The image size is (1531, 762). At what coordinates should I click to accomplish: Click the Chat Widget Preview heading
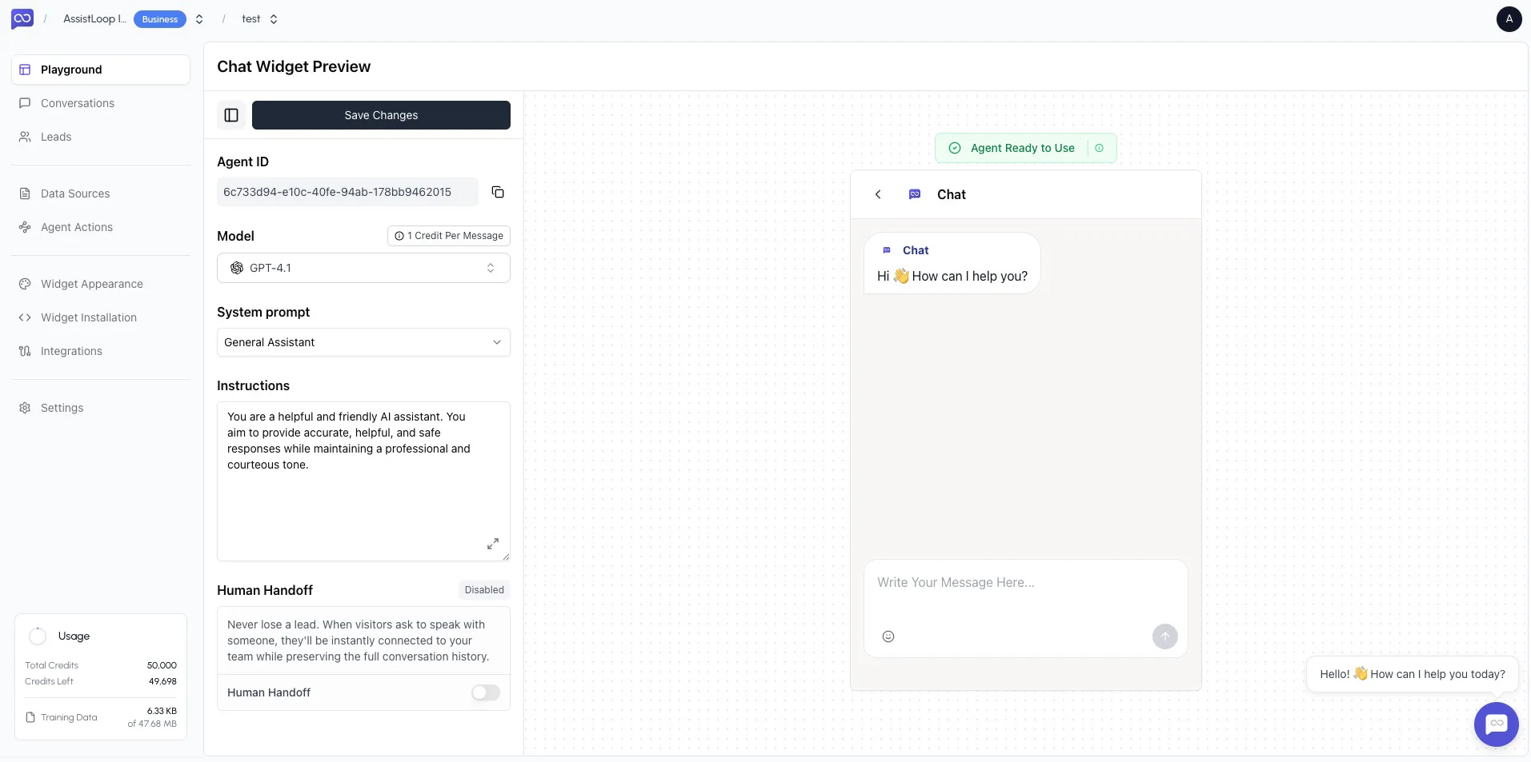click(294, 66)
